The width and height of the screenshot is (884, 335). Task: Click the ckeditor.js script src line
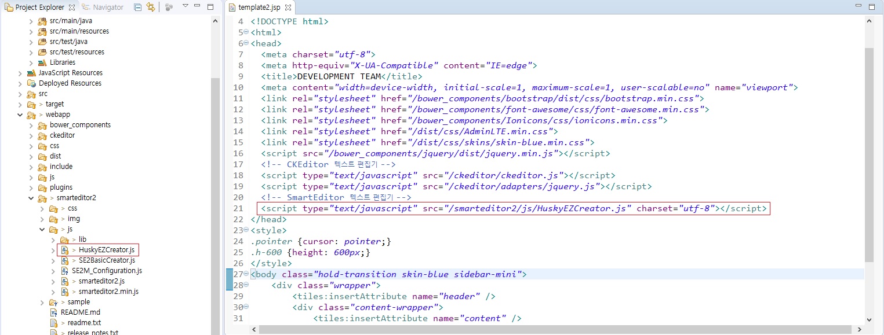(x=438, y=175)
